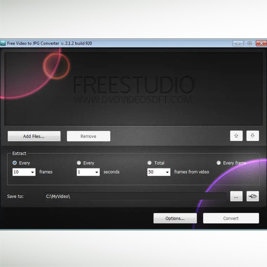Image resolution: width=267 pixels, height=267 pixels.
Task: Click the Add Files... button
Action: click(34, 136)
